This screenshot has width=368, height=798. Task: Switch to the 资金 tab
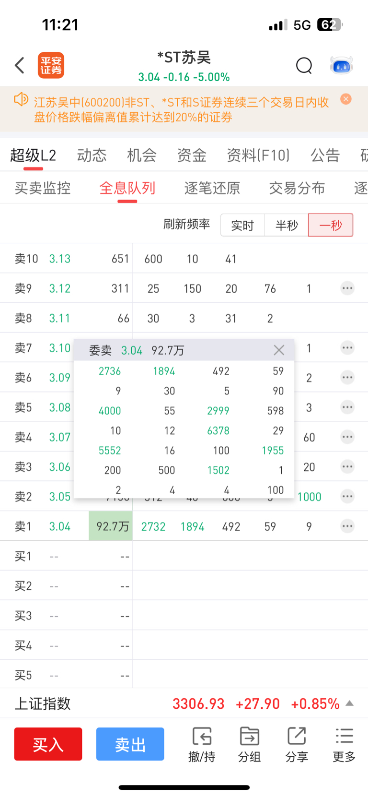coord(192,155)
